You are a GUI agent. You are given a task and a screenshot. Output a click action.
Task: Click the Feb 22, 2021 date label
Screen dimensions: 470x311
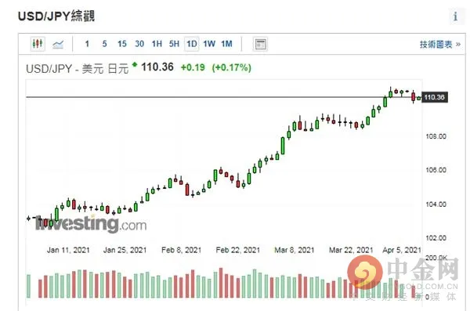pos(238,250)
